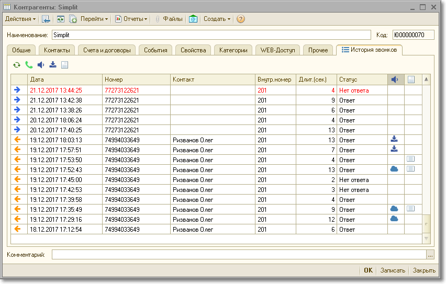Screen dimensions: 446x284
Task: Click into the Комментарий text field
Action: pos(239,255)
